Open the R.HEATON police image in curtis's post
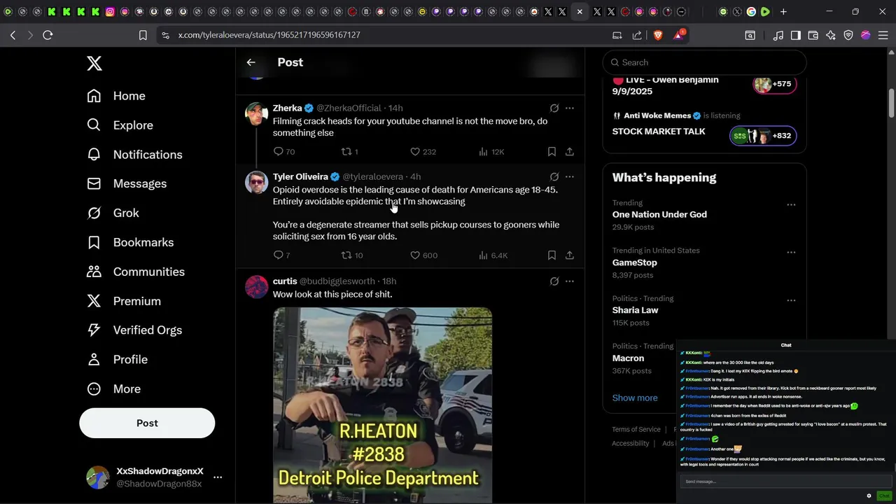The image size is (896, 504). coord(382,405)
